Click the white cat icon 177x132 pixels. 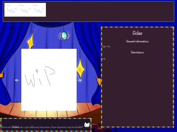87,125
